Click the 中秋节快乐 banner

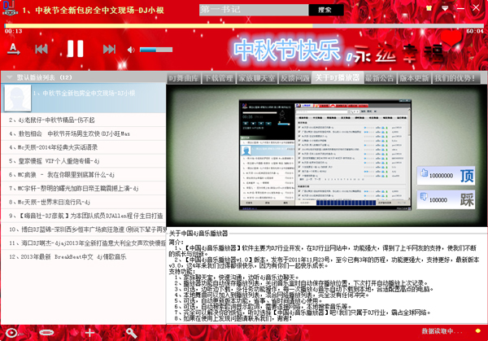point(286,50)
